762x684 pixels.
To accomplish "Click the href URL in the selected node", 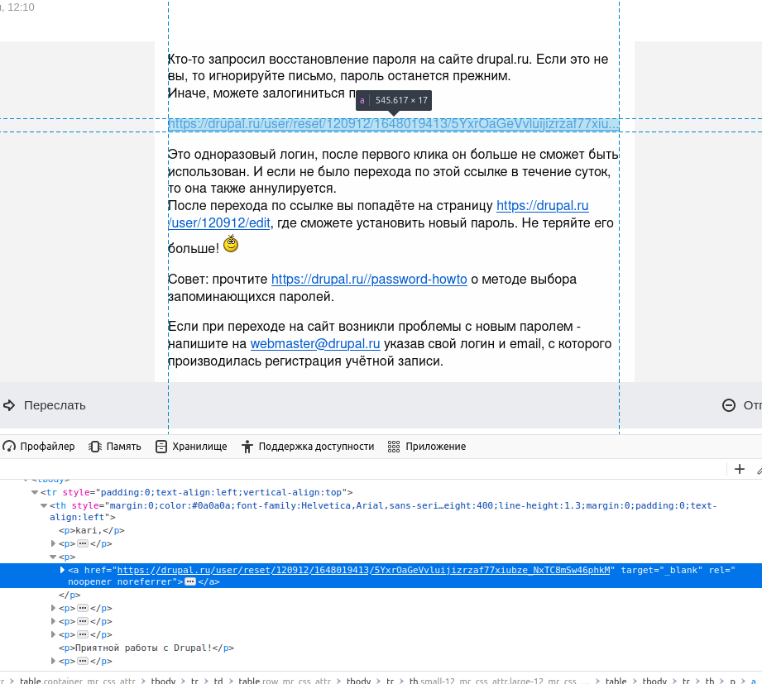I will [363, 571].
